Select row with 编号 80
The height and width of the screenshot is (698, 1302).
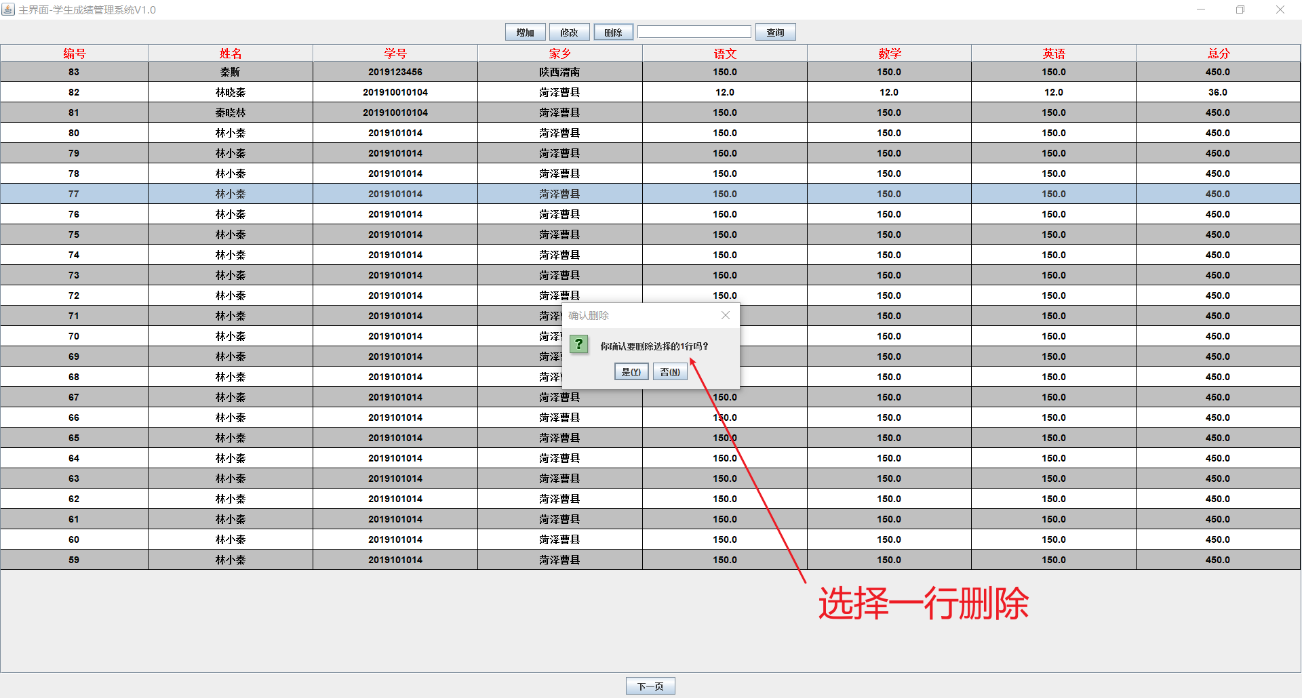[650, 133]
